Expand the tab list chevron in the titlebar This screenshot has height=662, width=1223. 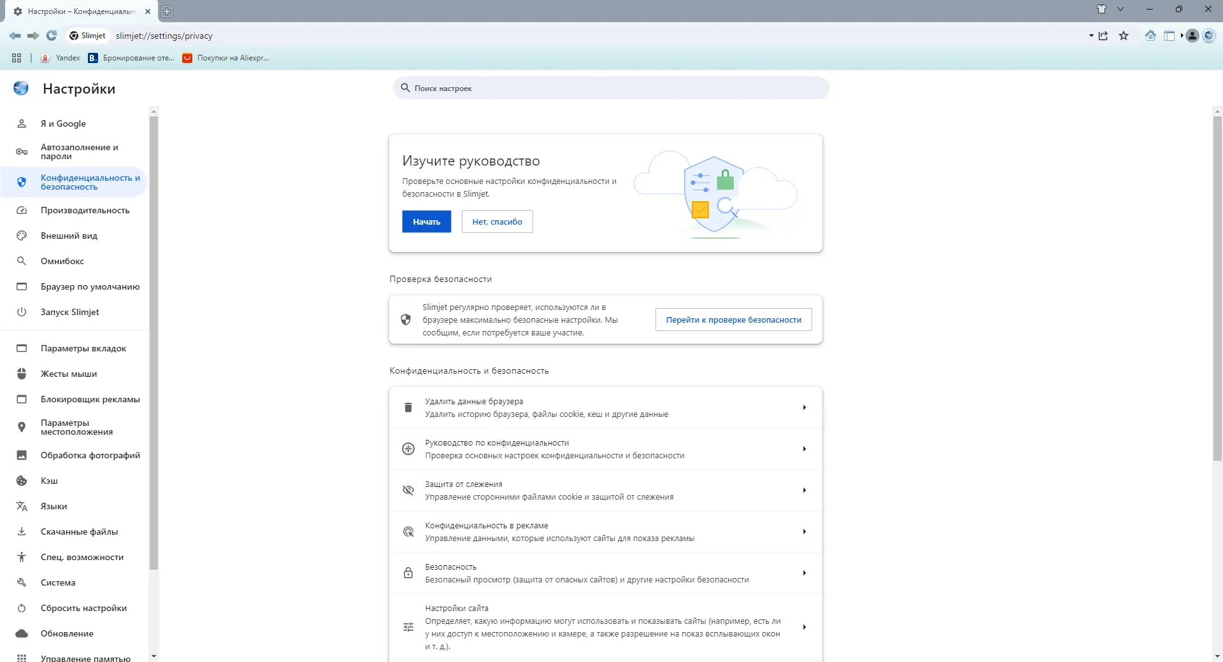(x=1120, y=9)
